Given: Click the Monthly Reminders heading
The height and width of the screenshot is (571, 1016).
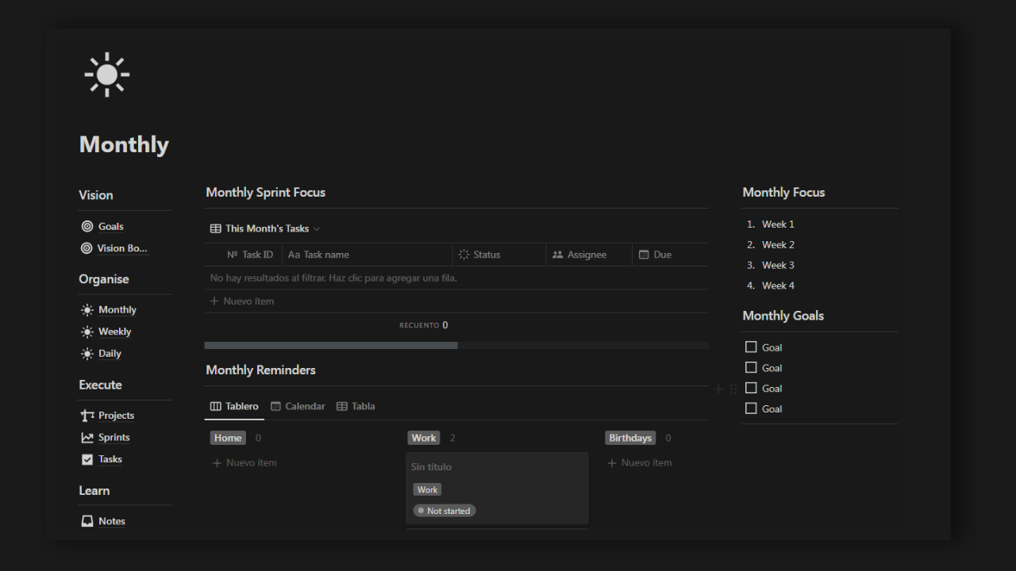Looking at the screenshot, I should (x=261, y=370).
